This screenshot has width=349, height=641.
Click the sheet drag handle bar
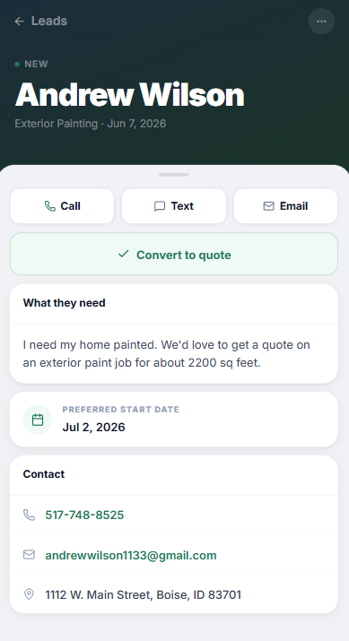(174, 175)
